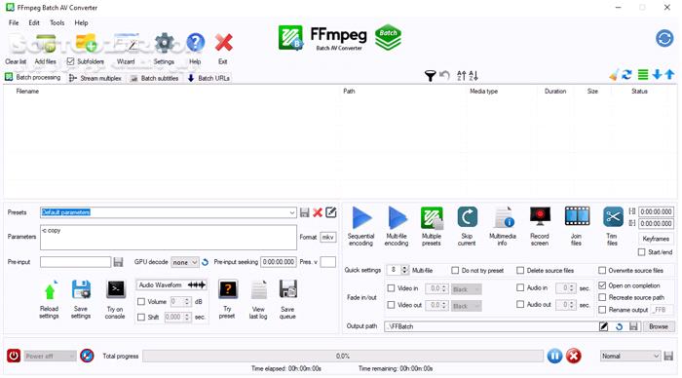Enable Recreate source path

(x=602, y=297)
